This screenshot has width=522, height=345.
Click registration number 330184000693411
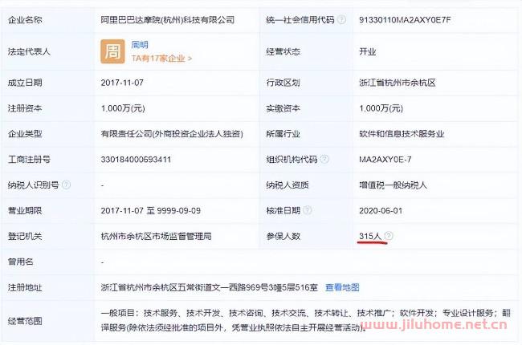tap(135, 159)
